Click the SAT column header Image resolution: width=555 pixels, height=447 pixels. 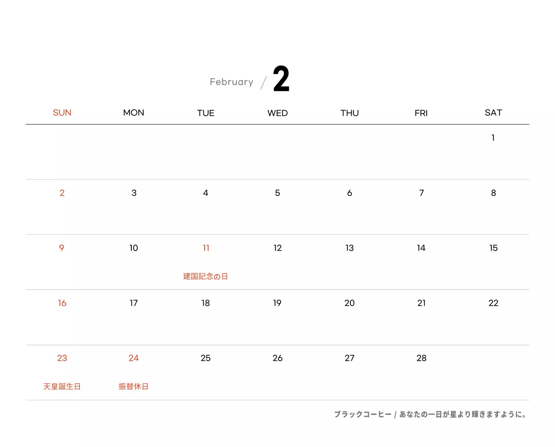click(493, 113)
